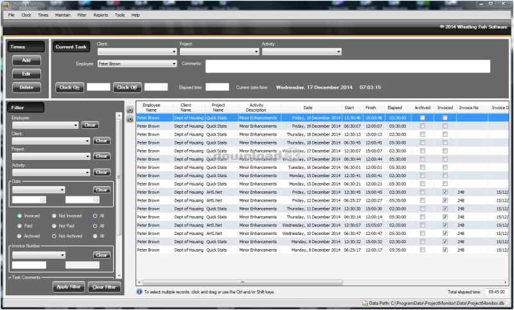Select the Not Invoiced radio button
514x310 pixels.
(54, 216)
